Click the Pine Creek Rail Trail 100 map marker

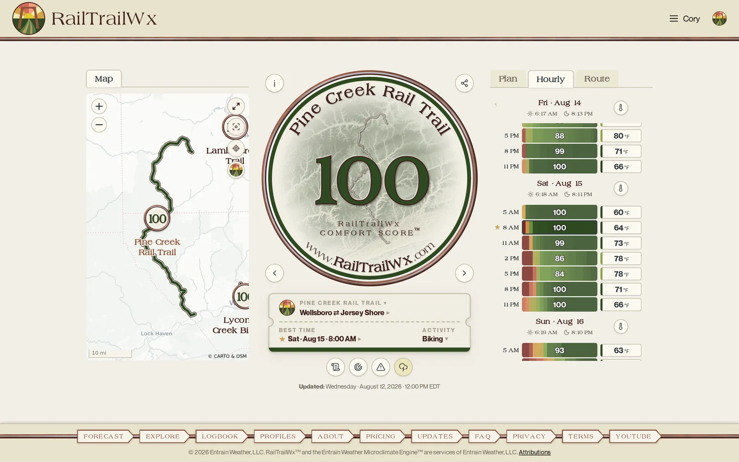tap(157, 218)
